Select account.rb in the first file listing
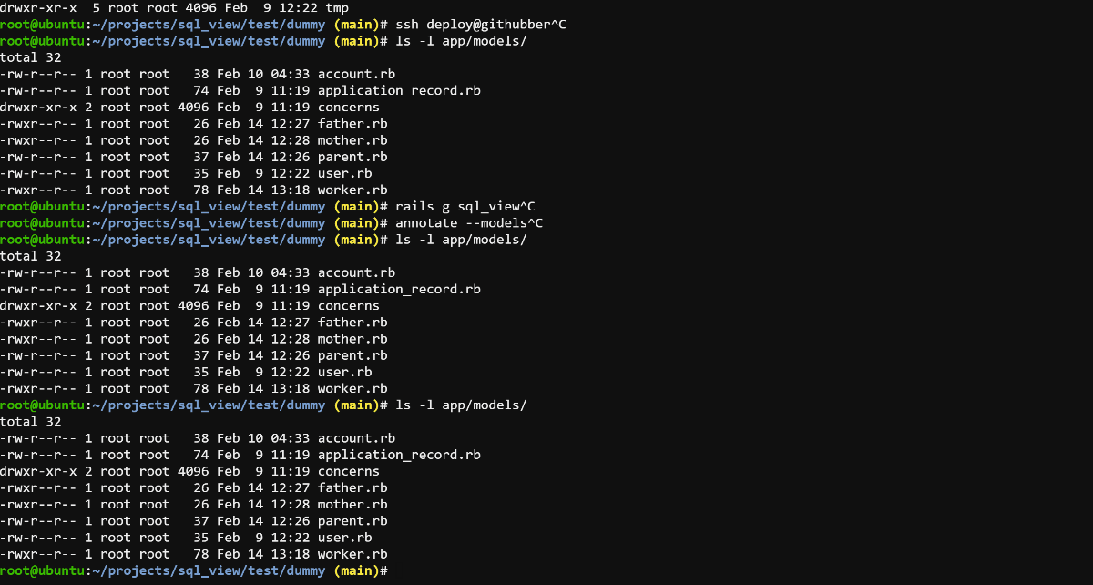This screenshot has height=585, width=1093. [x=356, y=74]
